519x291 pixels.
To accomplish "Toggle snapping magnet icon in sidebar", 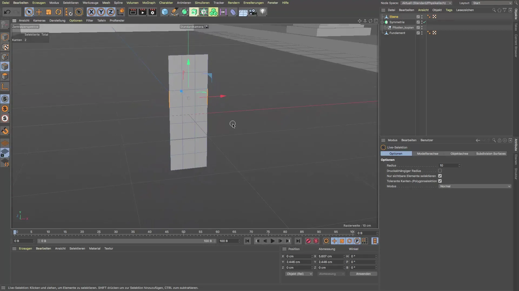I will [x=5, y=131].
